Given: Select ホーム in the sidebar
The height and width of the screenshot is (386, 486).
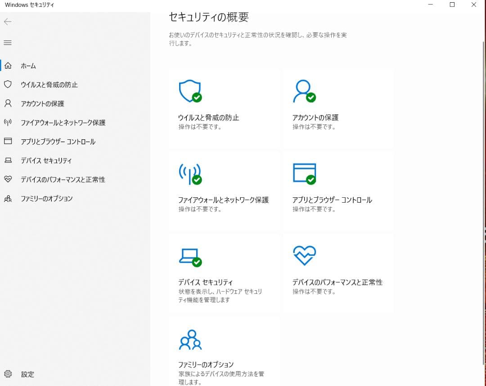Looking at the screenshot, I should tap(28, 66).
